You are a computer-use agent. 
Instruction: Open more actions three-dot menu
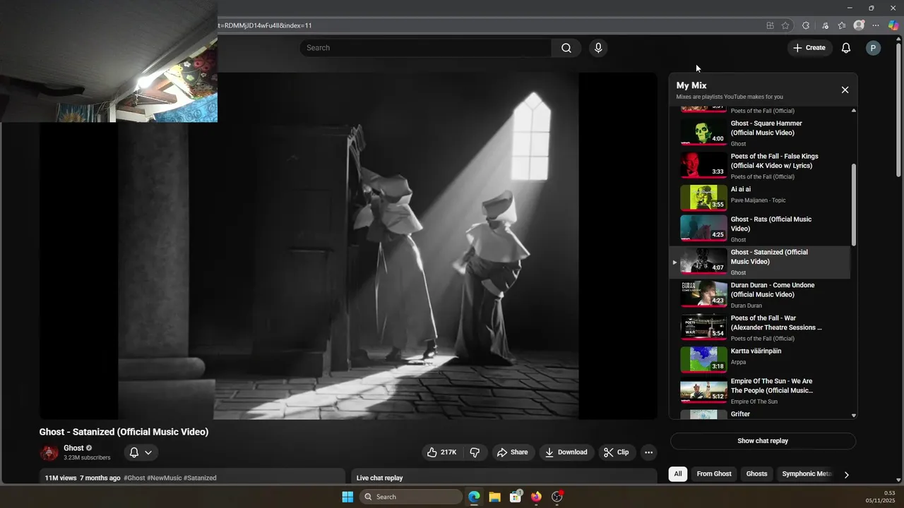pyautogui.click(x=648, y=452)
